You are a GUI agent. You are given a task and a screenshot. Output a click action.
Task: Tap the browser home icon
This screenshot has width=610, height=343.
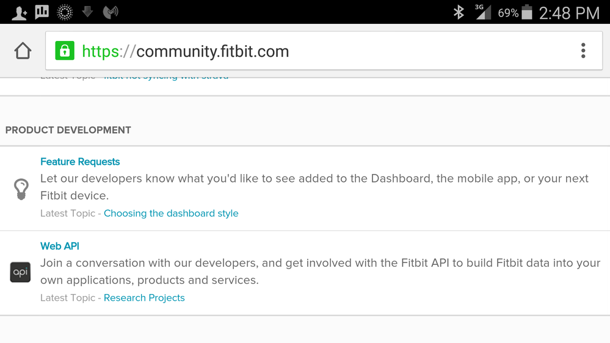(x=23, y=51)
